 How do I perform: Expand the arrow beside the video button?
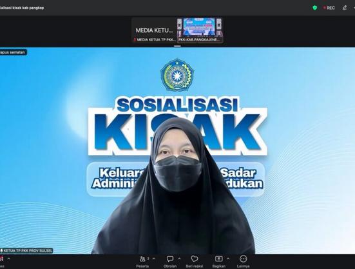coord(8,259)
